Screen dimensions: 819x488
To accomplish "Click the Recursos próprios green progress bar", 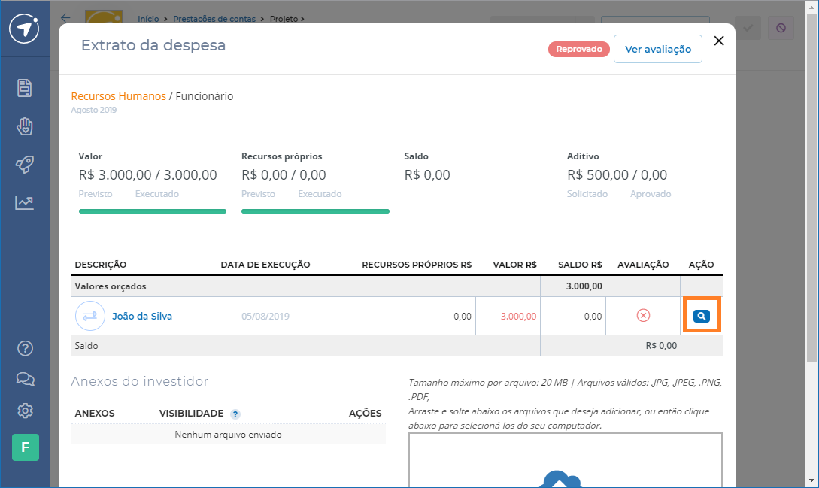I will [x=315, y=211].
